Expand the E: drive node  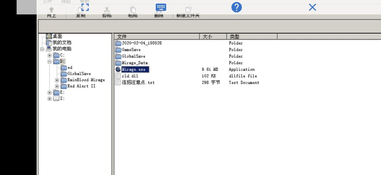pyautogui.click(x=50, y=93)
